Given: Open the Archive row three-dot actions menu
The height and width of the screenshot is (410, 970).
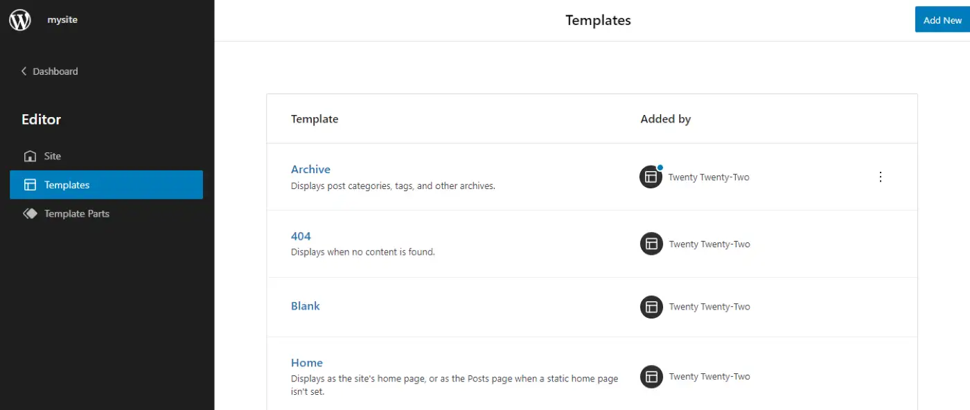Looking at the screenshot, I should [x=881, y=177].
